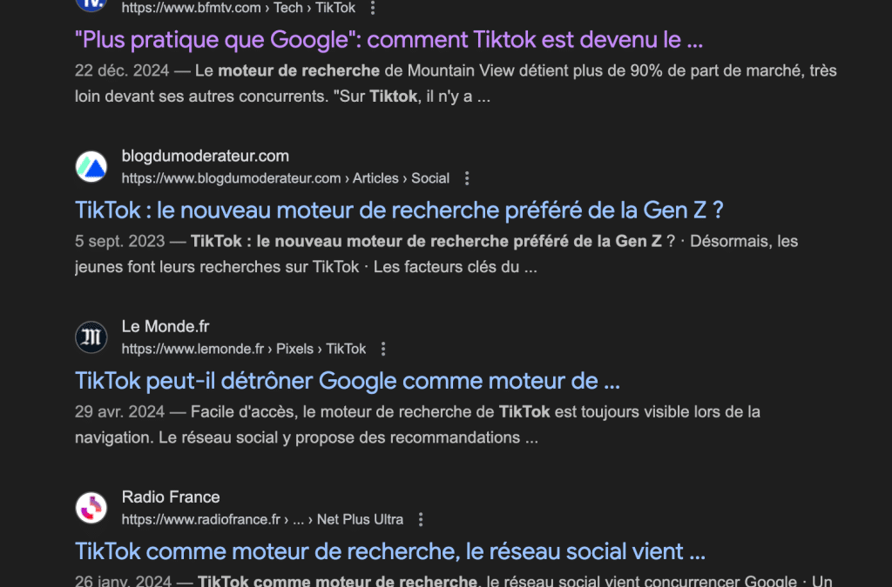The width and height of the screenshot is (892, 587).
Task: Open the three-dot menu for the Radio France result
Action: click(421, 519)
